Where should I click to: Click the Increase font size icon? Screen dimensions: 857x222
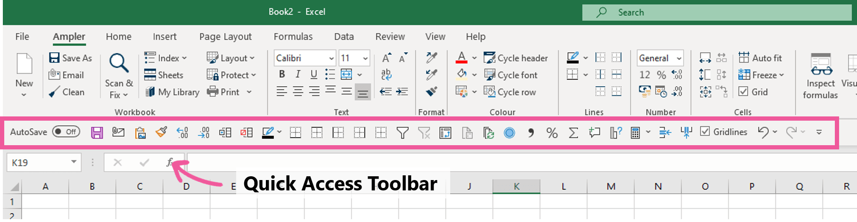click(387, 58)
